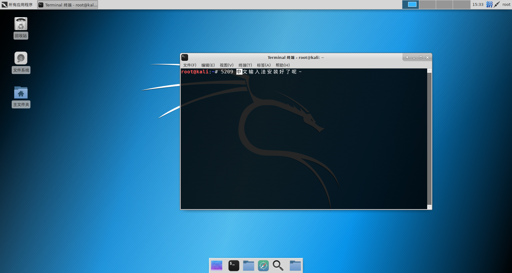The height and width of the screenshot is (273, 512).
Task: Open the 帮助(H) menu
Action: [283, 65]
